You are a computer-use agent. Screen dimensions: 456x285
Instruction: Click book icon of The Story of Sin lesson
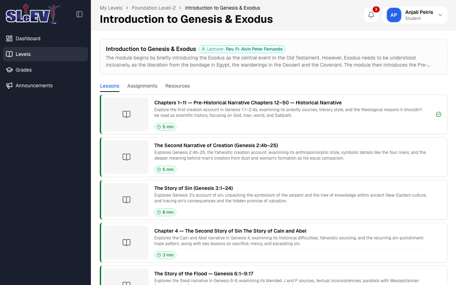pyautogui.click(x=126, y=200)
